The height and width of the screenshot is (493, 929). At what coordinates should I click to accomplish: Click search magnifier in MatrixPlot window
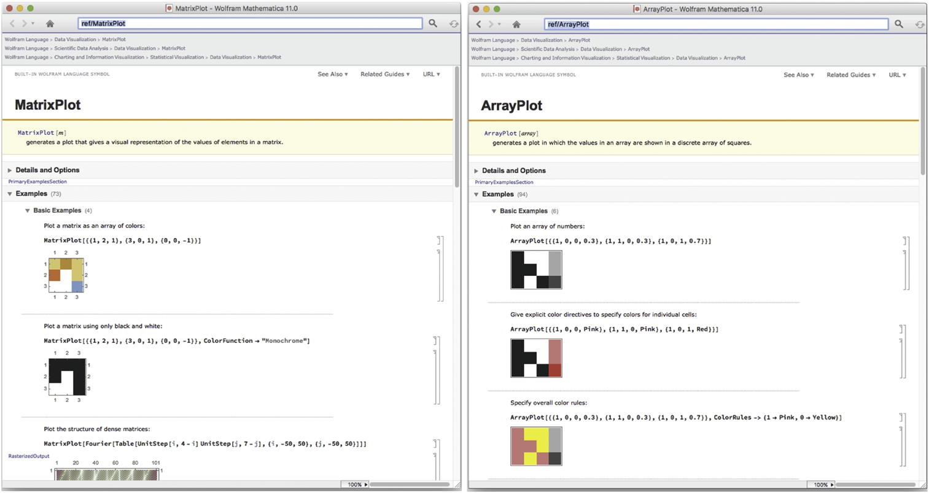pos(433,23)
